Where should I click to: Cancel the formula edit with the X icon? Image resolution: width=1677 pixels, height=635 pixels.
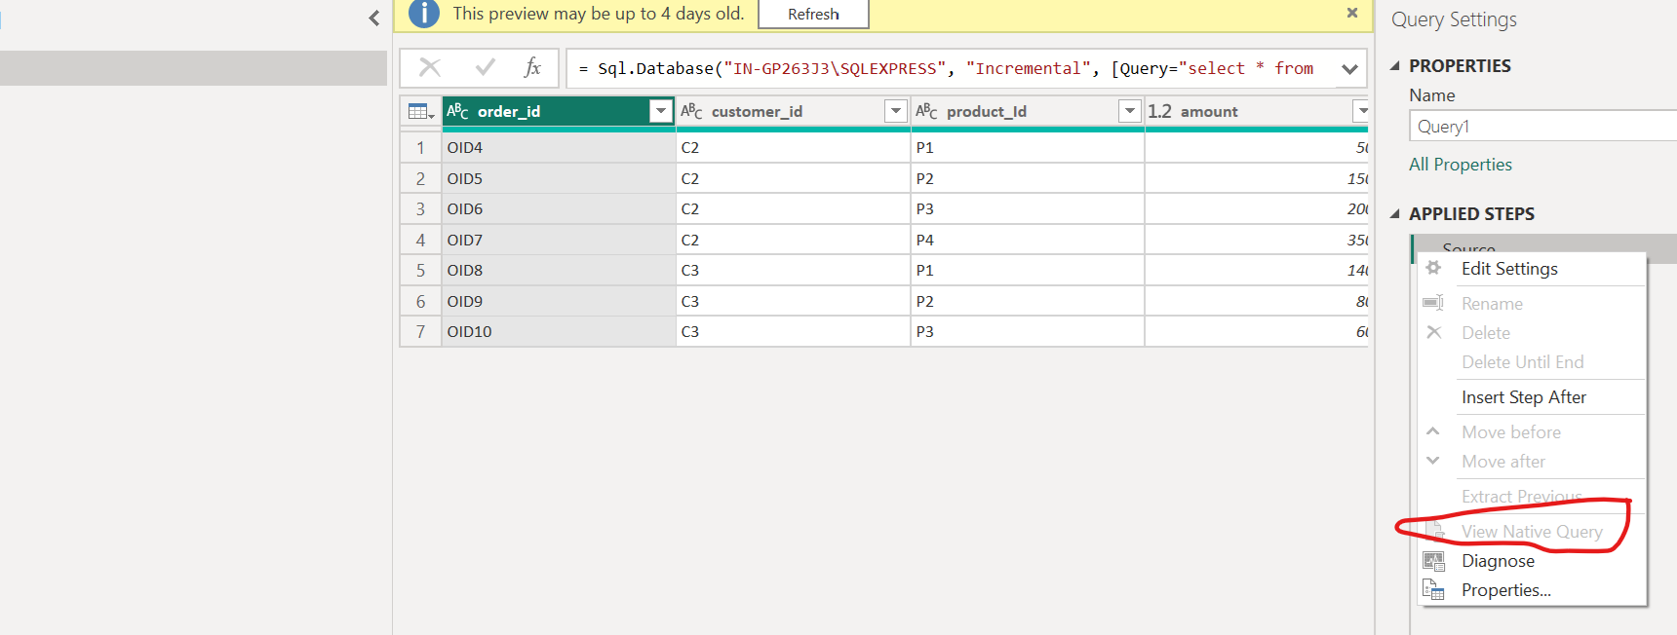(430, 67)
